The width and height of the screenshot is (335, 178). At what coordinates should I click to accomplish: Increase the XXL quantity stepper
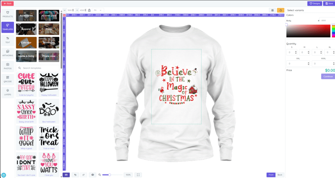click(309, 62)
